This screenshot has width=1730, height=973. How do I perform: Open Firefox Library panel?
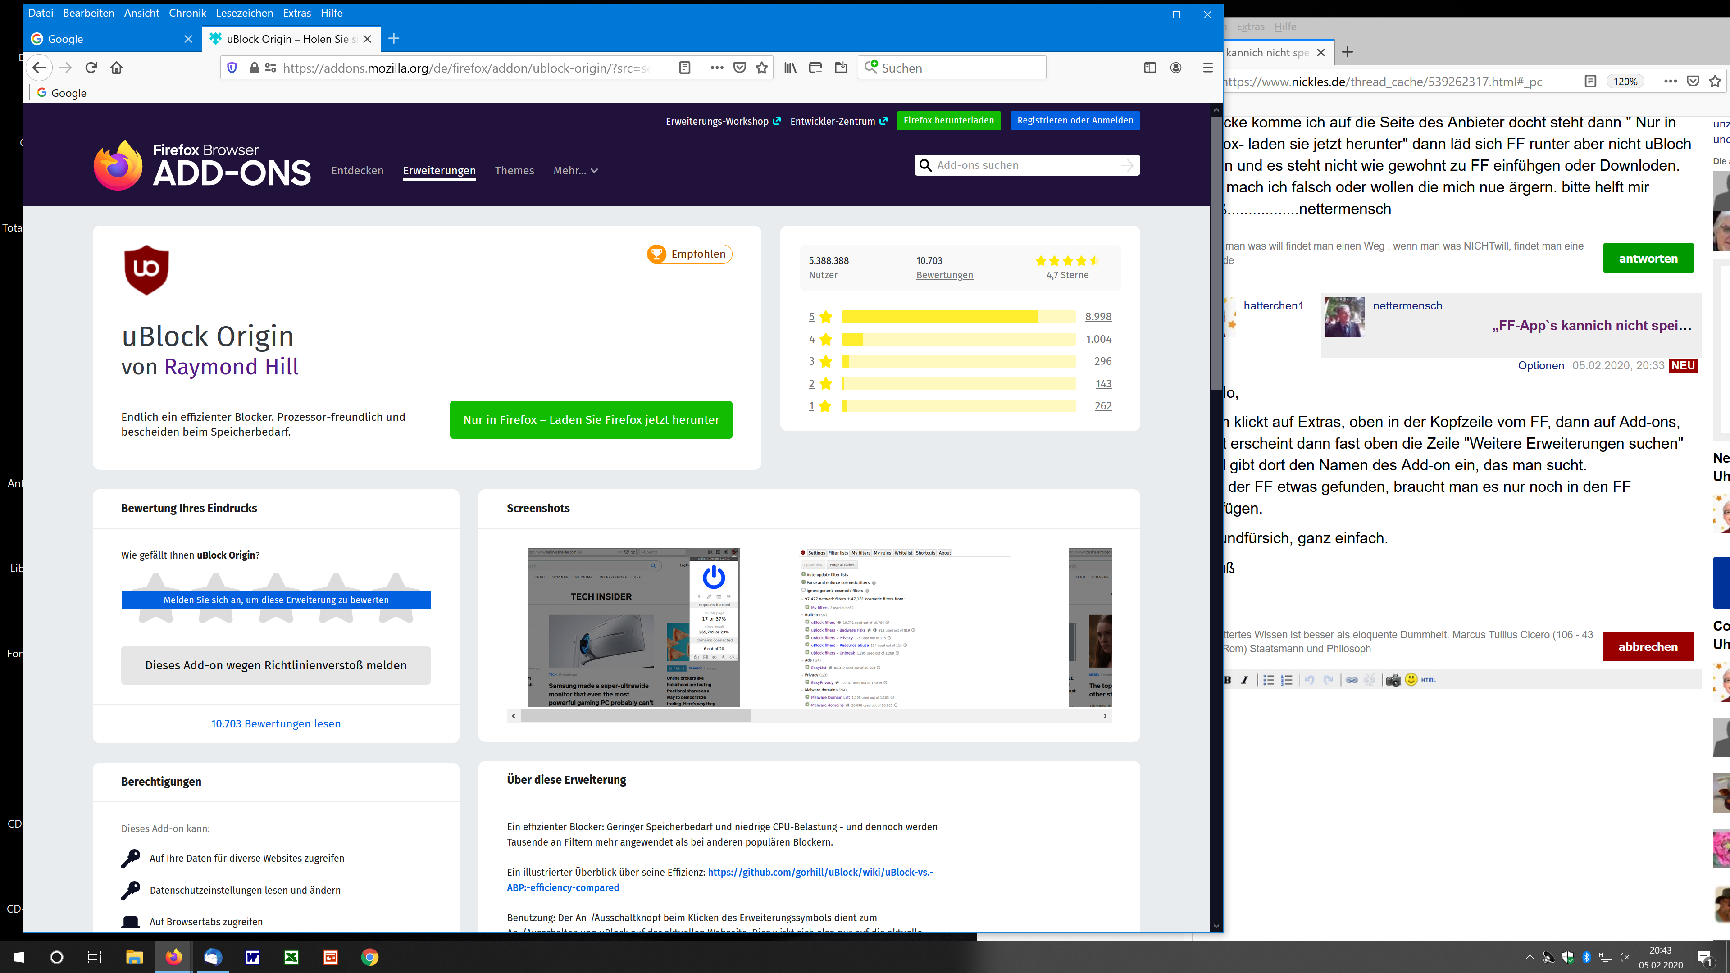click(791, 68)
